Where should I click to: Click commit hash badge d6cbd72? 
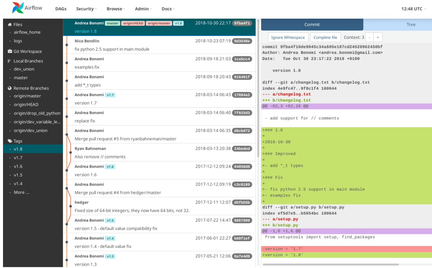tap(242, 131)
